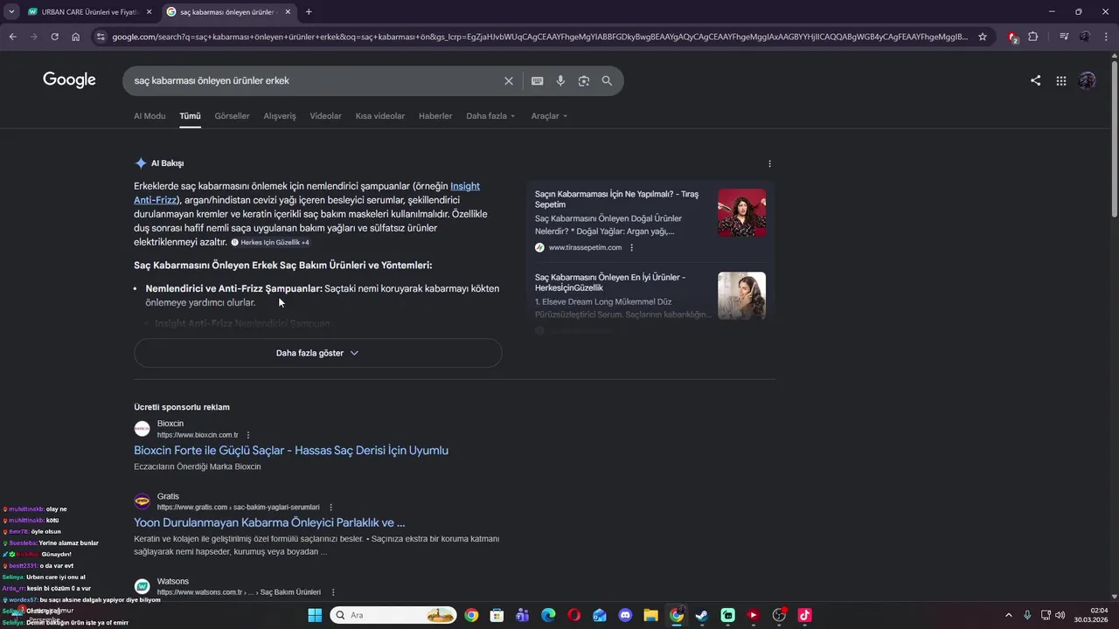This screenshot has width=1119, height=629.
Task: Open the options menu for Watsons result
Action: click(x=332, y=592)
